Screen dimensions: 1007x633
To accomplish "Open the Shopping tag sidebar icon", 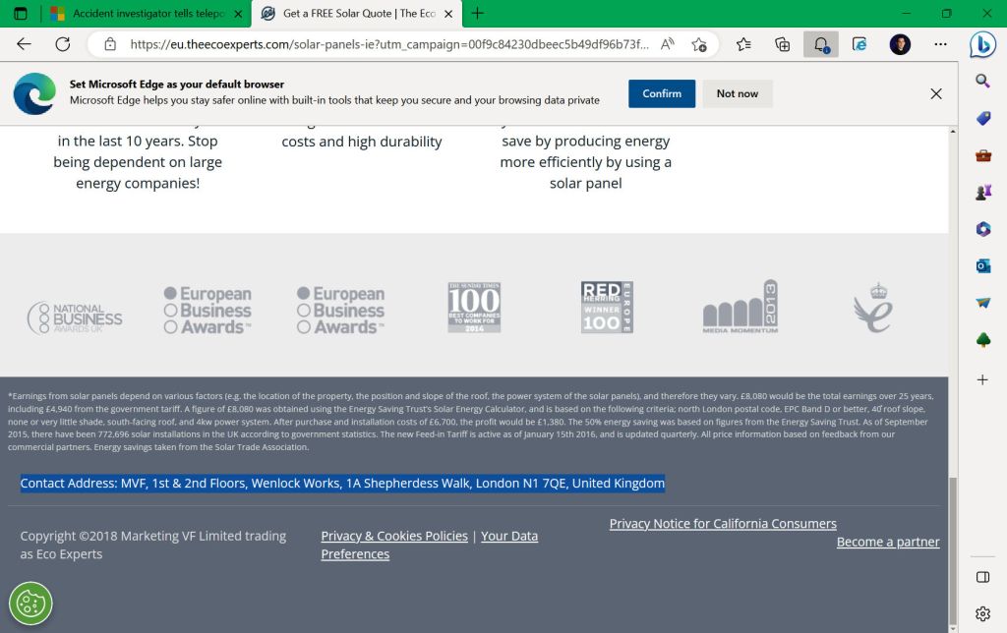I will (982, 118).
